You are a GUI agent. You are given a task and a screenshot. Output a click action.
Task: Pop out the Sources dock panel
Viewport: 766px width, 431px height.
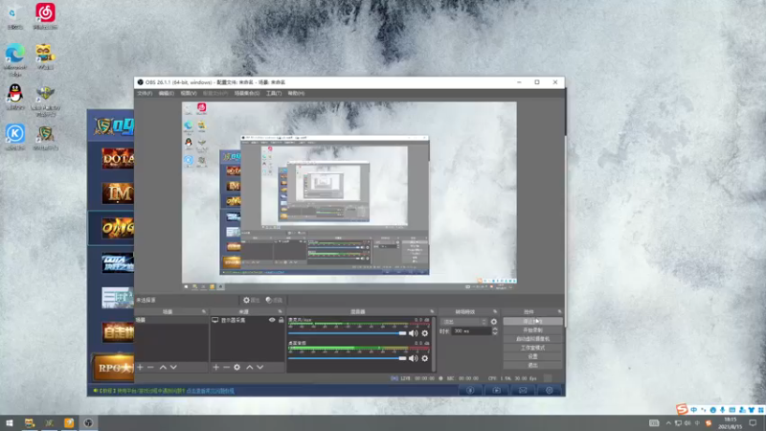[280, 312]
